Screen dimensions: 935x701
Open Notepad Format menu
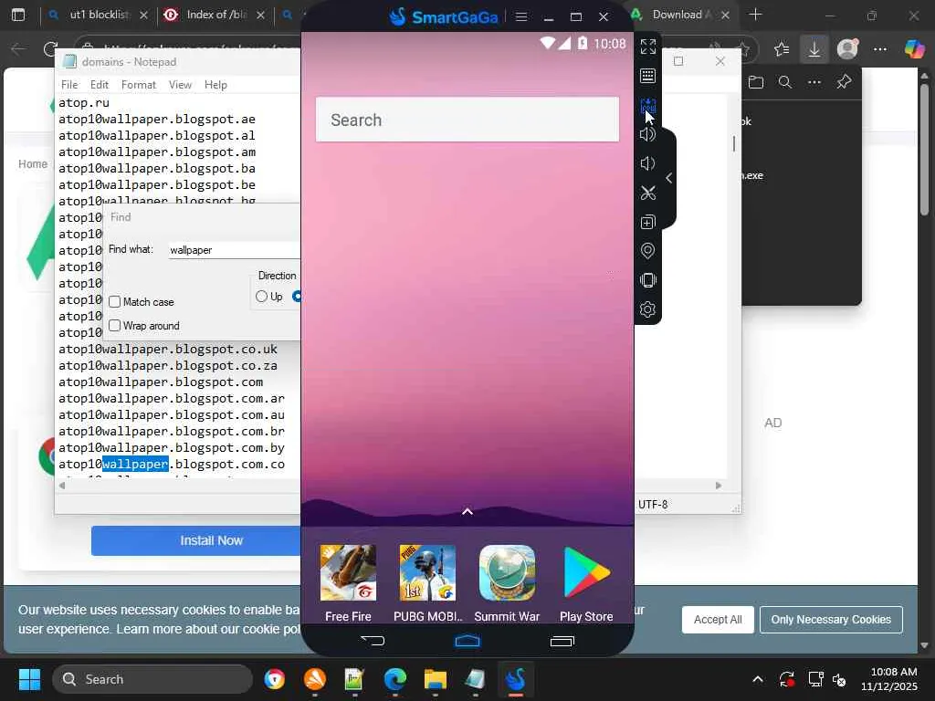point(139,85)
